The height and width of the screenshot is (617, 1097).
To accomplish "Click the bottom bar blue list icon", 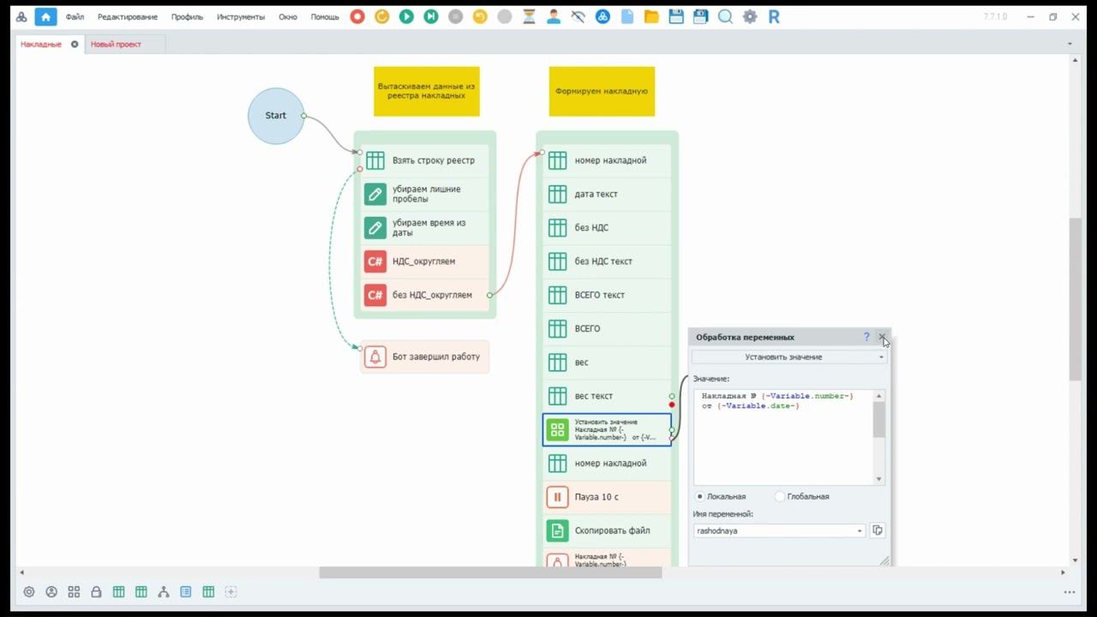I will (186, 591).
